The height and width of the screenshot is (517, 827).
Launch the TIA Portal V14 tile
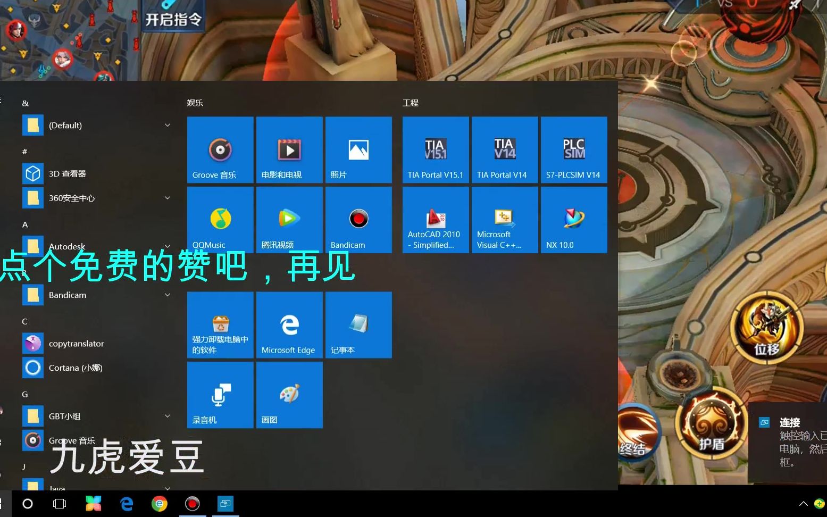[x=505, y=150]
